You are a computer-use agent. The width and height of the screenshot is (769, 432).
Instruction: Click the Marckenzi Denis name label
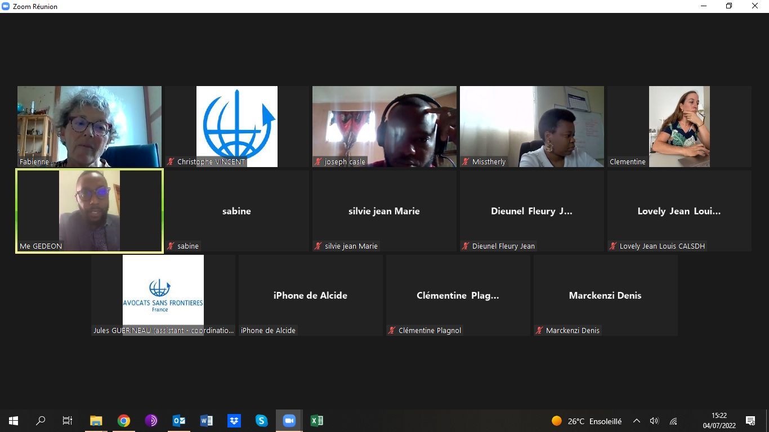(573, 330)
